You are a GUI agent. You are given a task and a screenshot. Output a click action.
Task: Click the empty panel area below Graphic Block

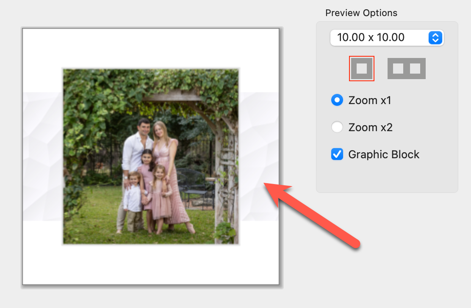[x=387, y=178]
